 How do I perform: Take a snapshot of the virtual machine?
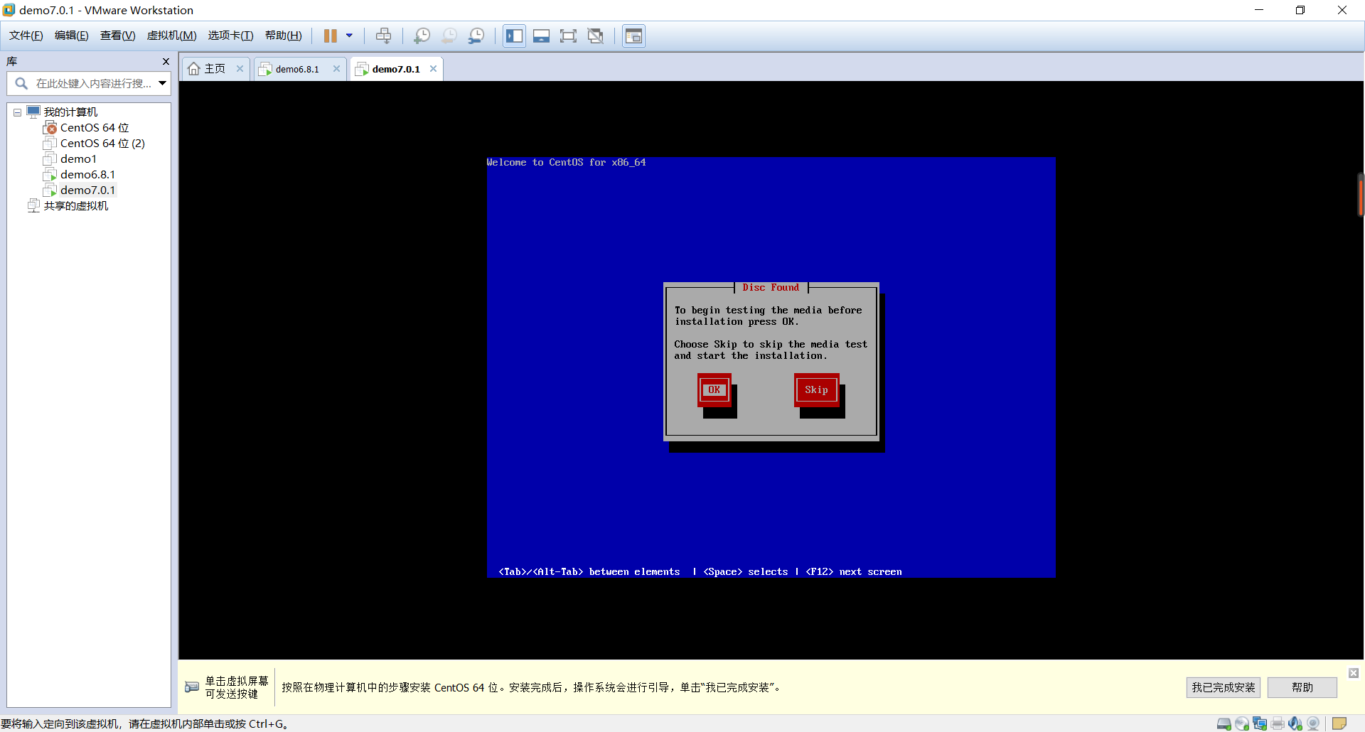422,36
